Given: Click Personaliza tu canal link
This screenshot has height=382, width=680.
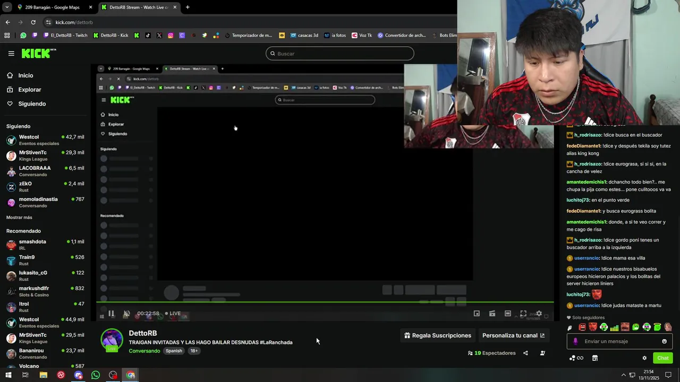Looking at the screenshot, I should coord(513,335).
